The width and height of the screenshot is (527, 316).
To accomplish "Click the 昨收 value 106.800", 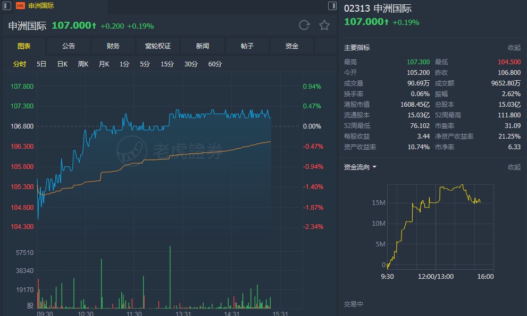I will [509, 73].
